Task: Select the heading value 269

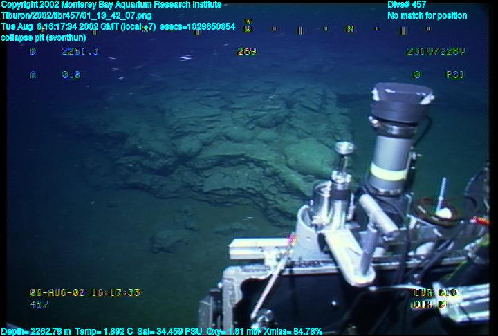Action: [x=246, y=51]
